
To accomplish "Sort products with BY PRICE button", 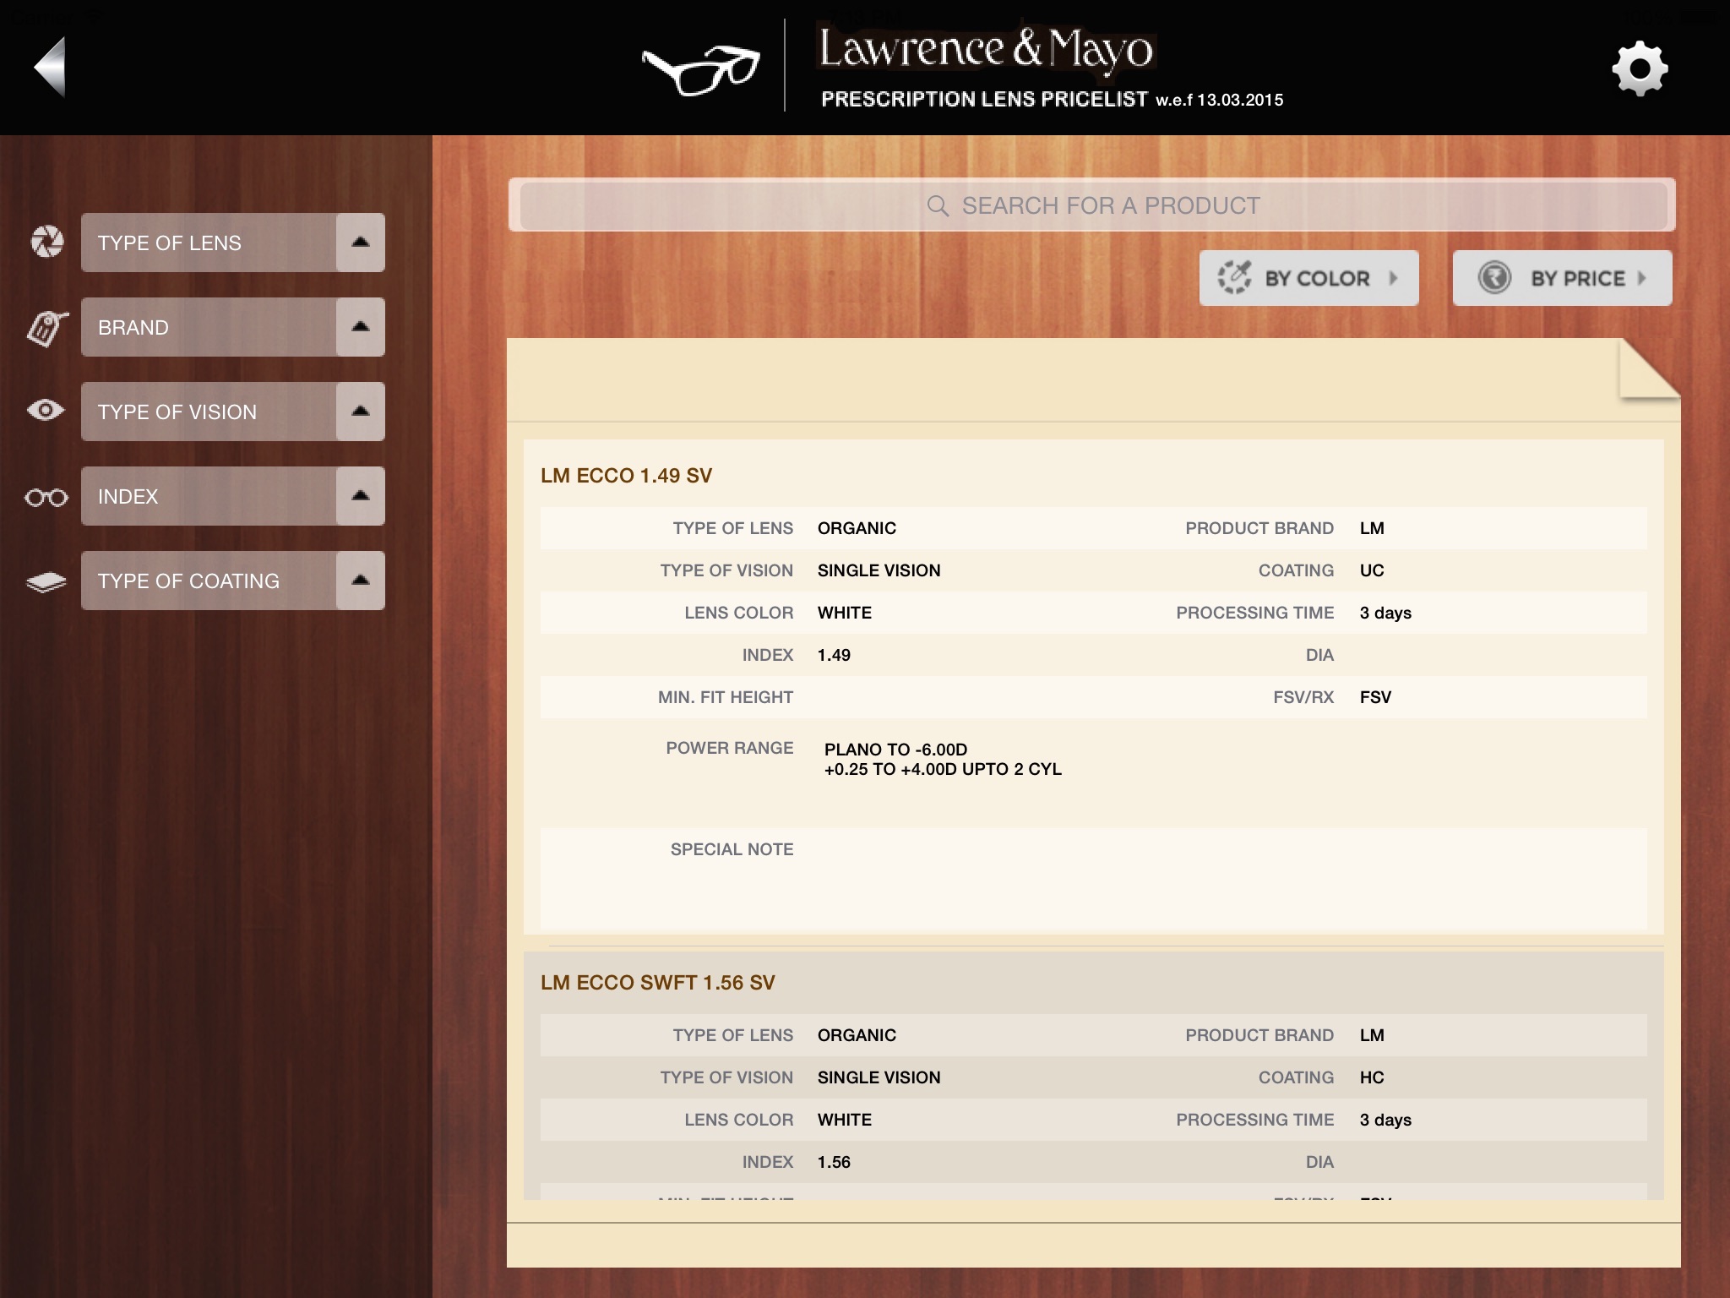I will pos(1562,278).
